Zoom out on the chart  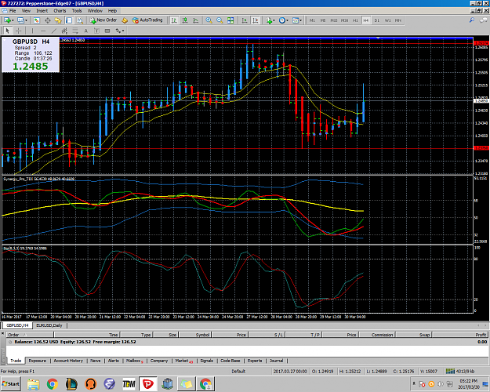220,20
